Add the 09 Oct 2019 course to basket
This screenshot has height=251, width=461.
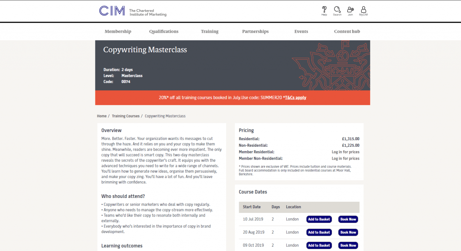coord(319,245)
